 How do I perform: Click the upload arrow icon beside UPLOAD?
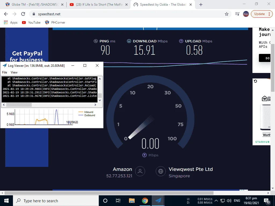pos(181,41)
